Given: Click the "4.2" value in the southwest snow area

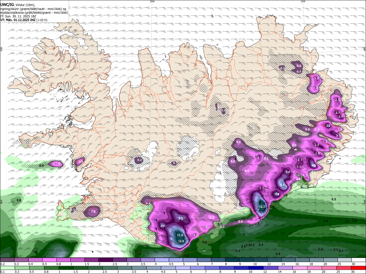Looking at the screenshot, I should [163, 226].
